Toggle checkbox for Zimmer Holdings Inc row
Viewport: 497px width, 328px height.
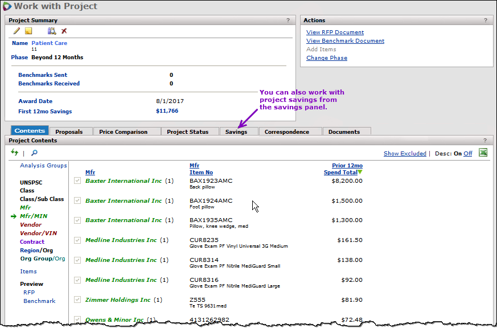(x=79, y=300)
